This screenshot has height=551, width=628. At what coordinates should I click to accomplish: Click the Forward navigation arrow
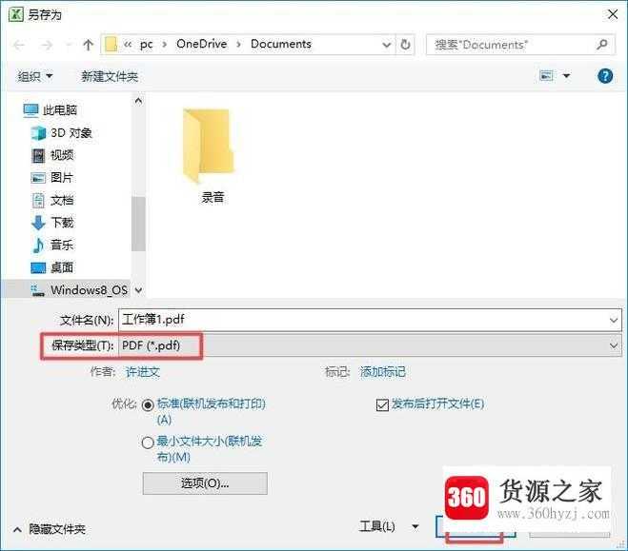[47, 45]
